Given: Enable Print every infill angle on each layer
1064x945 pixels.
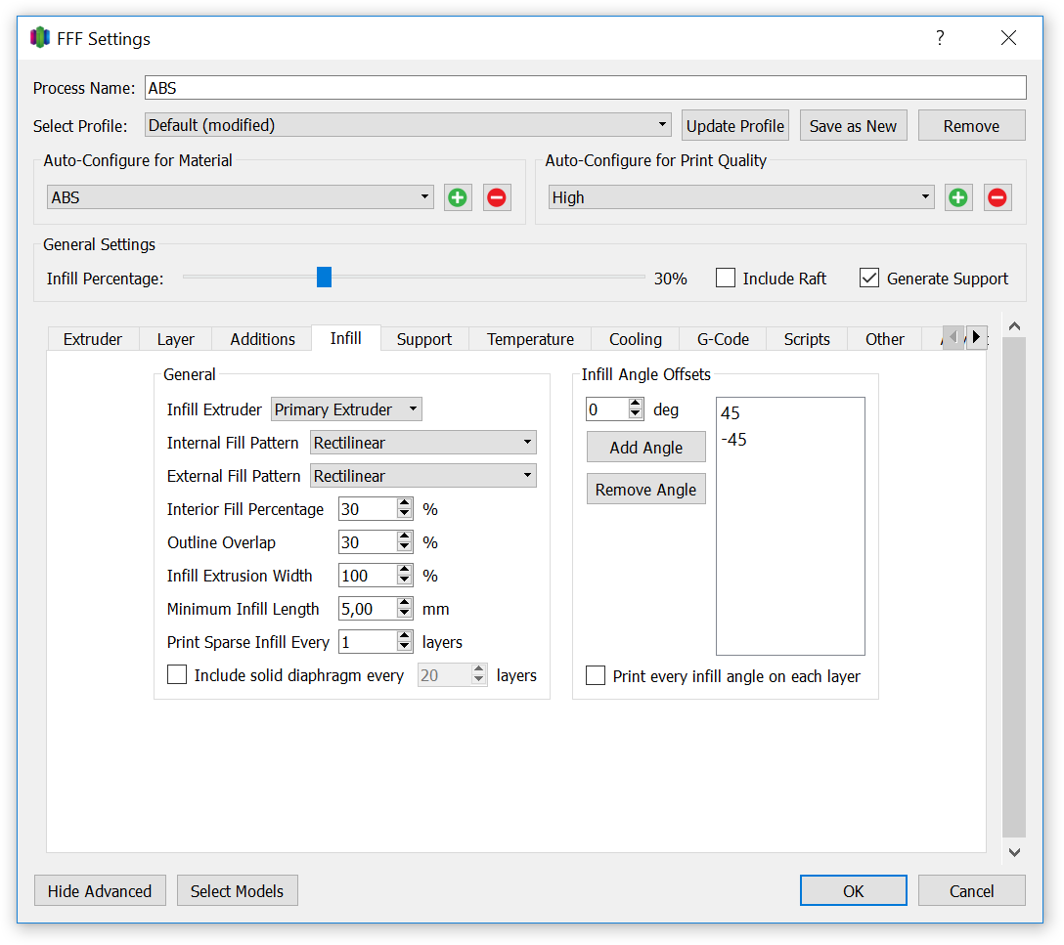Looking at the screenshot, I should (596, 676).
